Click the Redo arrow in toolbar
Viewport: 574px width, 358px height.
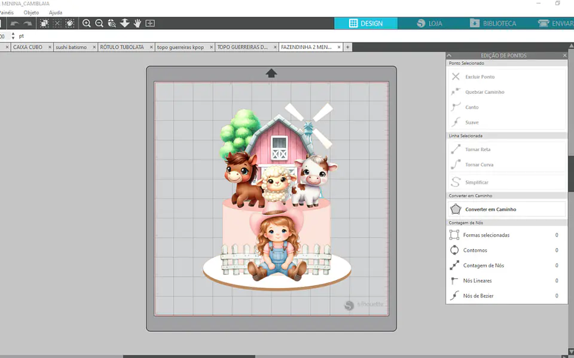pyautogui.click(x=28, y=23)
